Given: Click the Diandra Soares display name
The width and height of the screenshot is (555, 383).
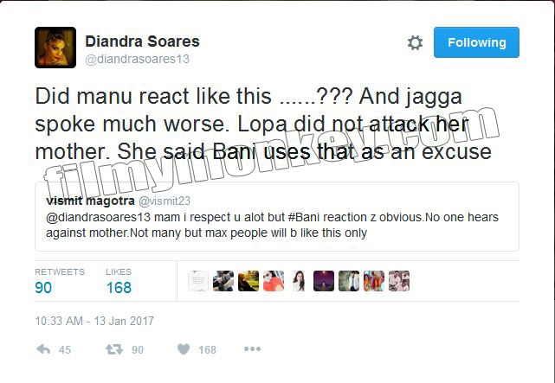Looking at the screenshot, I should pos(142,41).
